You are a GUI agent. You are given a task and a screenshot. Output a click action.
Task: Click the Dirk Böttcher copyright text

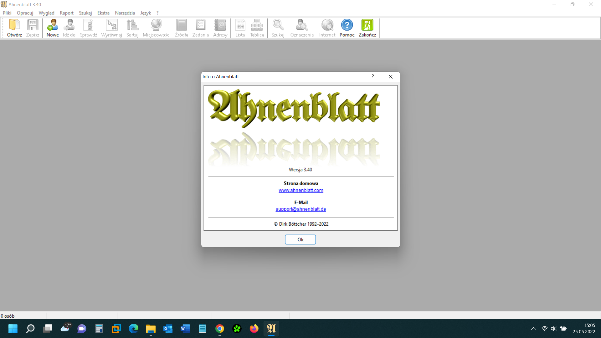click(301, 224)
